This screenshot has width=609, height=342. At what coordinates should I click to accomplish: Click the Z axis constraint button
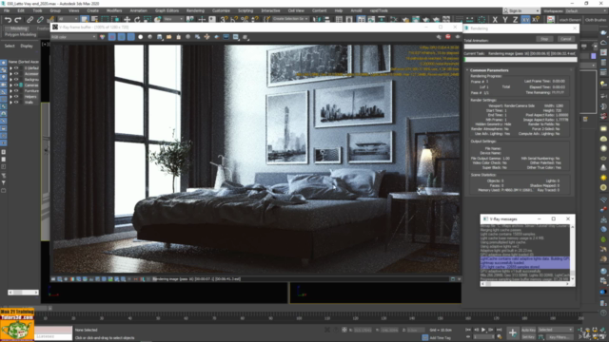515,19
